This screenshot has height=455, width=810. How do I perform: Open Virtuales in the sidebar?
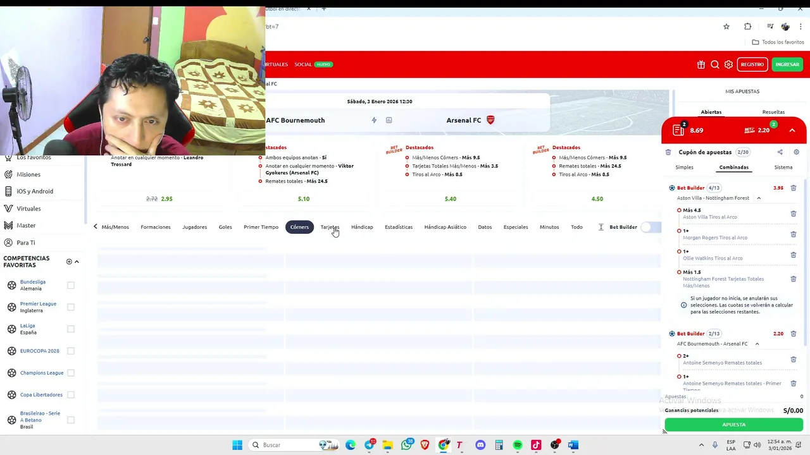tap(28, 209)
